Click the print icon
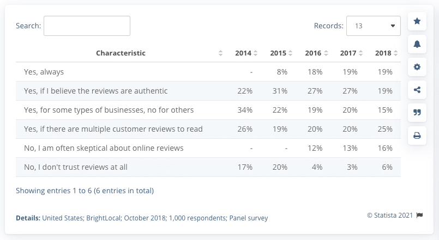This screenshot has width=439, height=240. [x=417, y=136]
